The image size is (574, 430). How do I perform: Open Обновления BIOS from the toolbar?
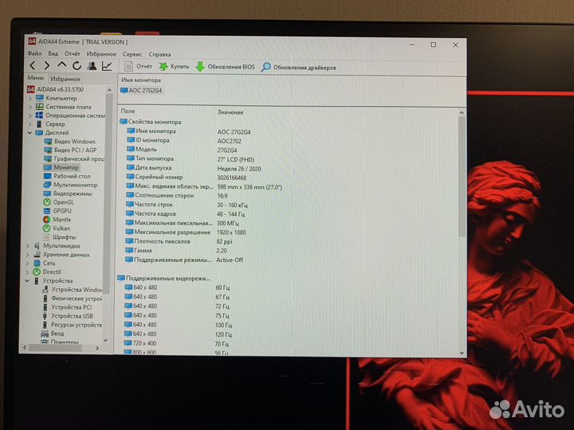coord(226,67)
